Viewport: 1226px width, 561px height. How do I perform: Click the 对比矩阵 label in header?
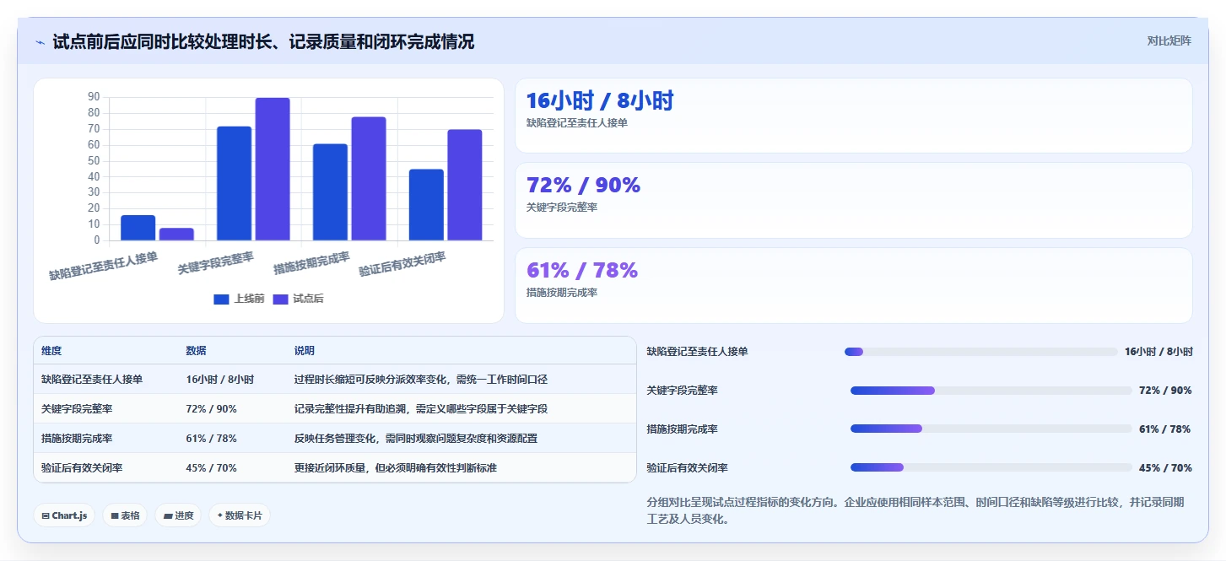(x=1169, y=40)
